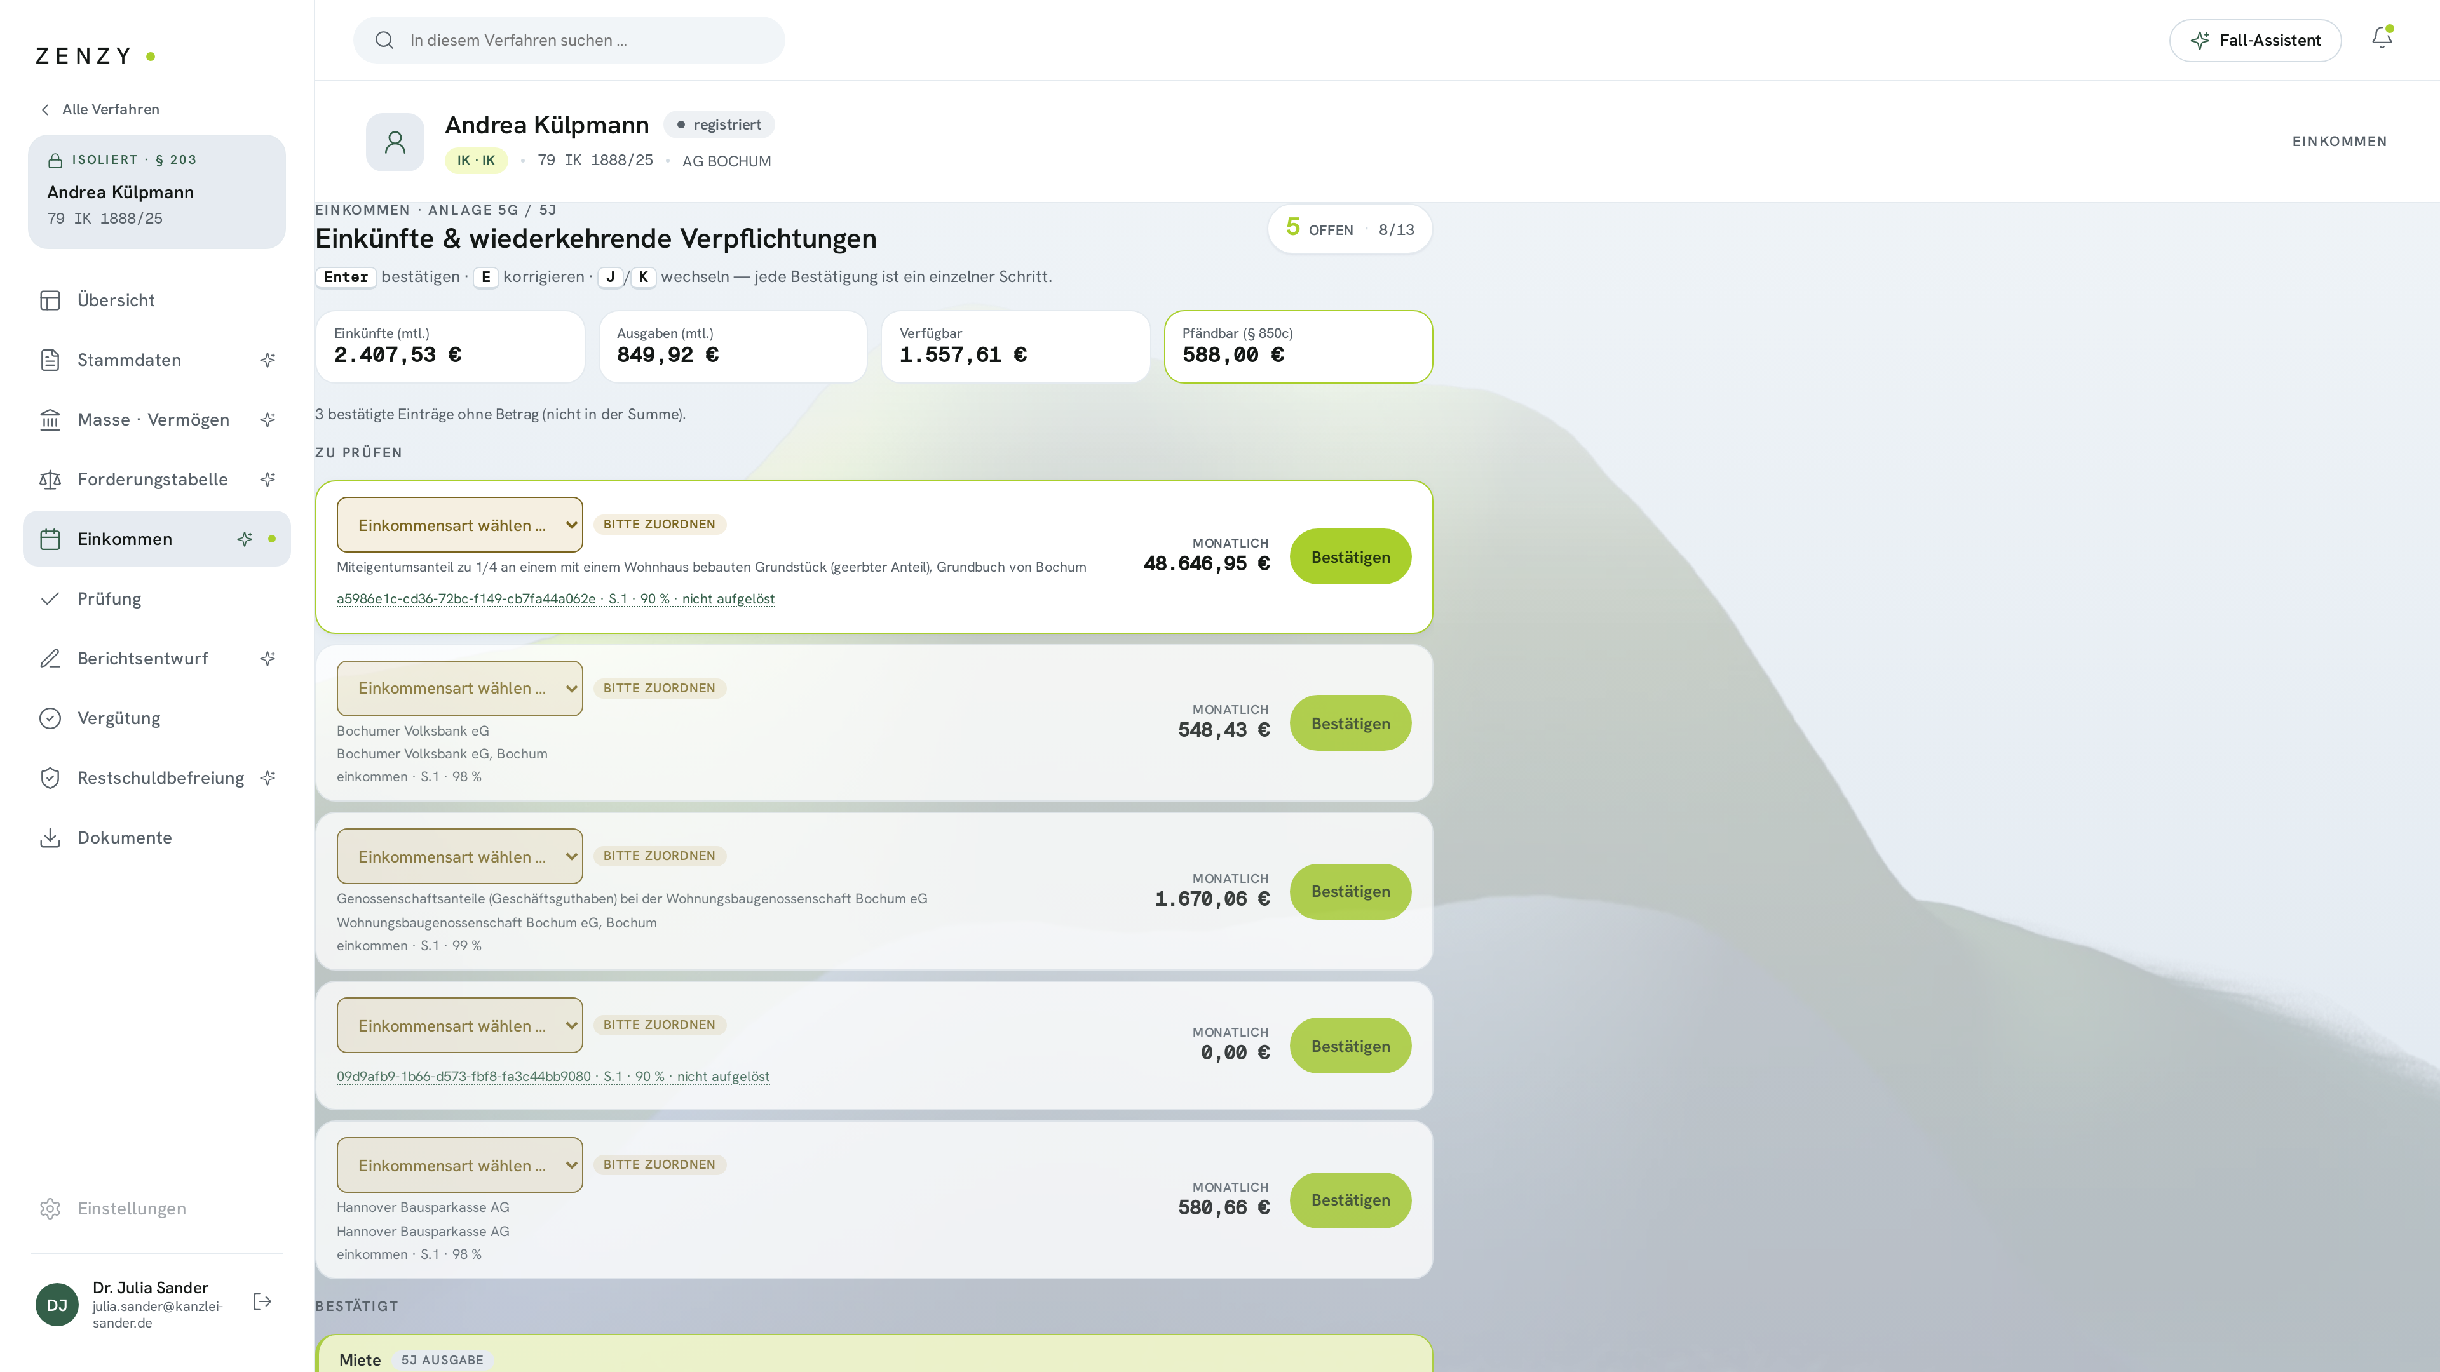Open Einkommensart dropdown for the Miteigentumsanteil entry

coord(459,525)
